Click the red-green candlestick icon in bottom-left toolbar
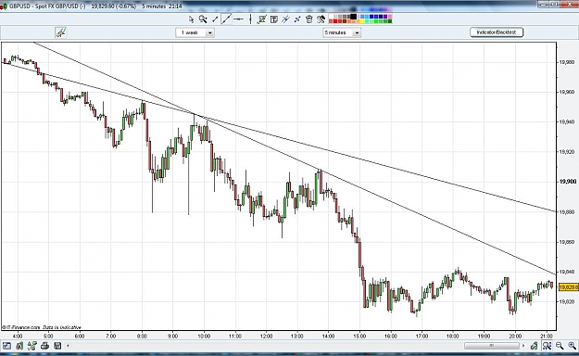Viewport: 579px width, 356px height. [19, 346]
